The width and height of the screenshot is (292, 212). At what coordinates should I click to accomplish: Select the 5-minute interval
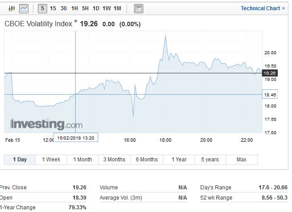(42, 8)
